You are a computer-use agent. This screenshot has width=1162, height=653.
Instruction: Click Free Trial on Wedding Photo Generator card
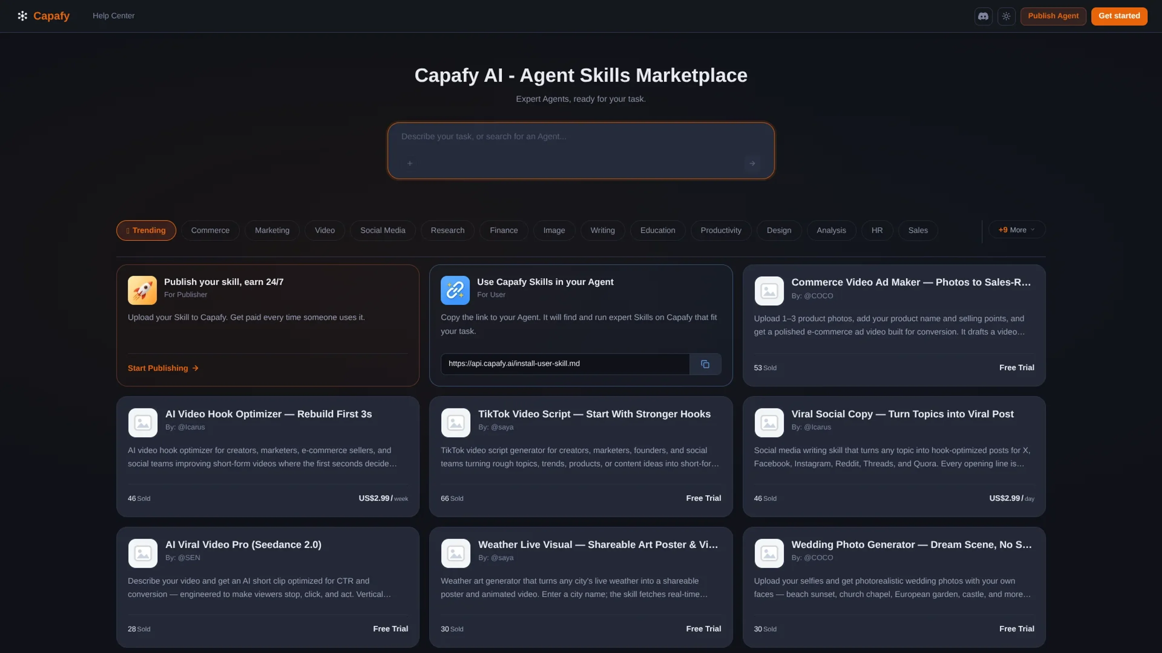(x=1016, y=629)
